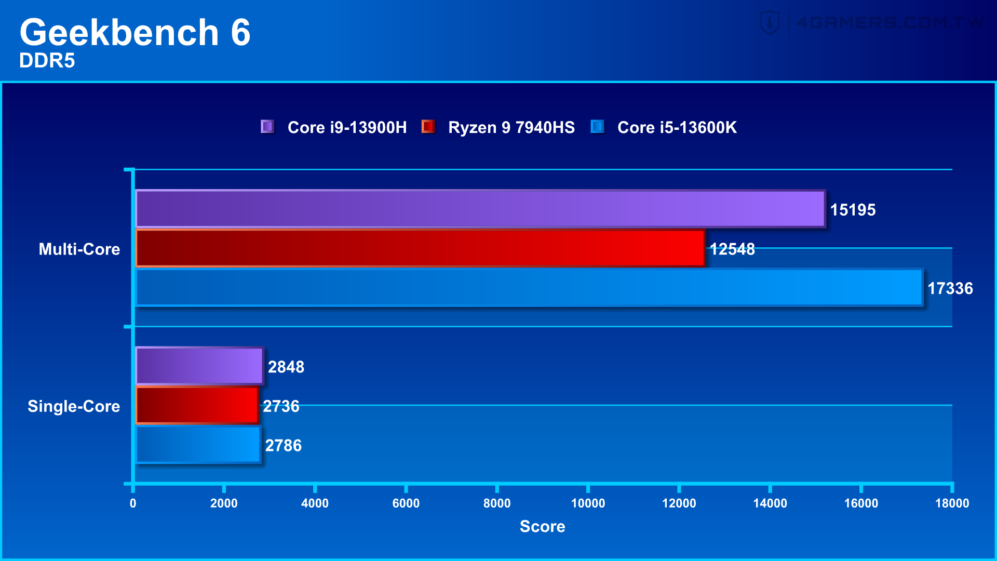Click the 4000 axis tick label
Viewport: 997px width, 561px height.
click(315, 503)
